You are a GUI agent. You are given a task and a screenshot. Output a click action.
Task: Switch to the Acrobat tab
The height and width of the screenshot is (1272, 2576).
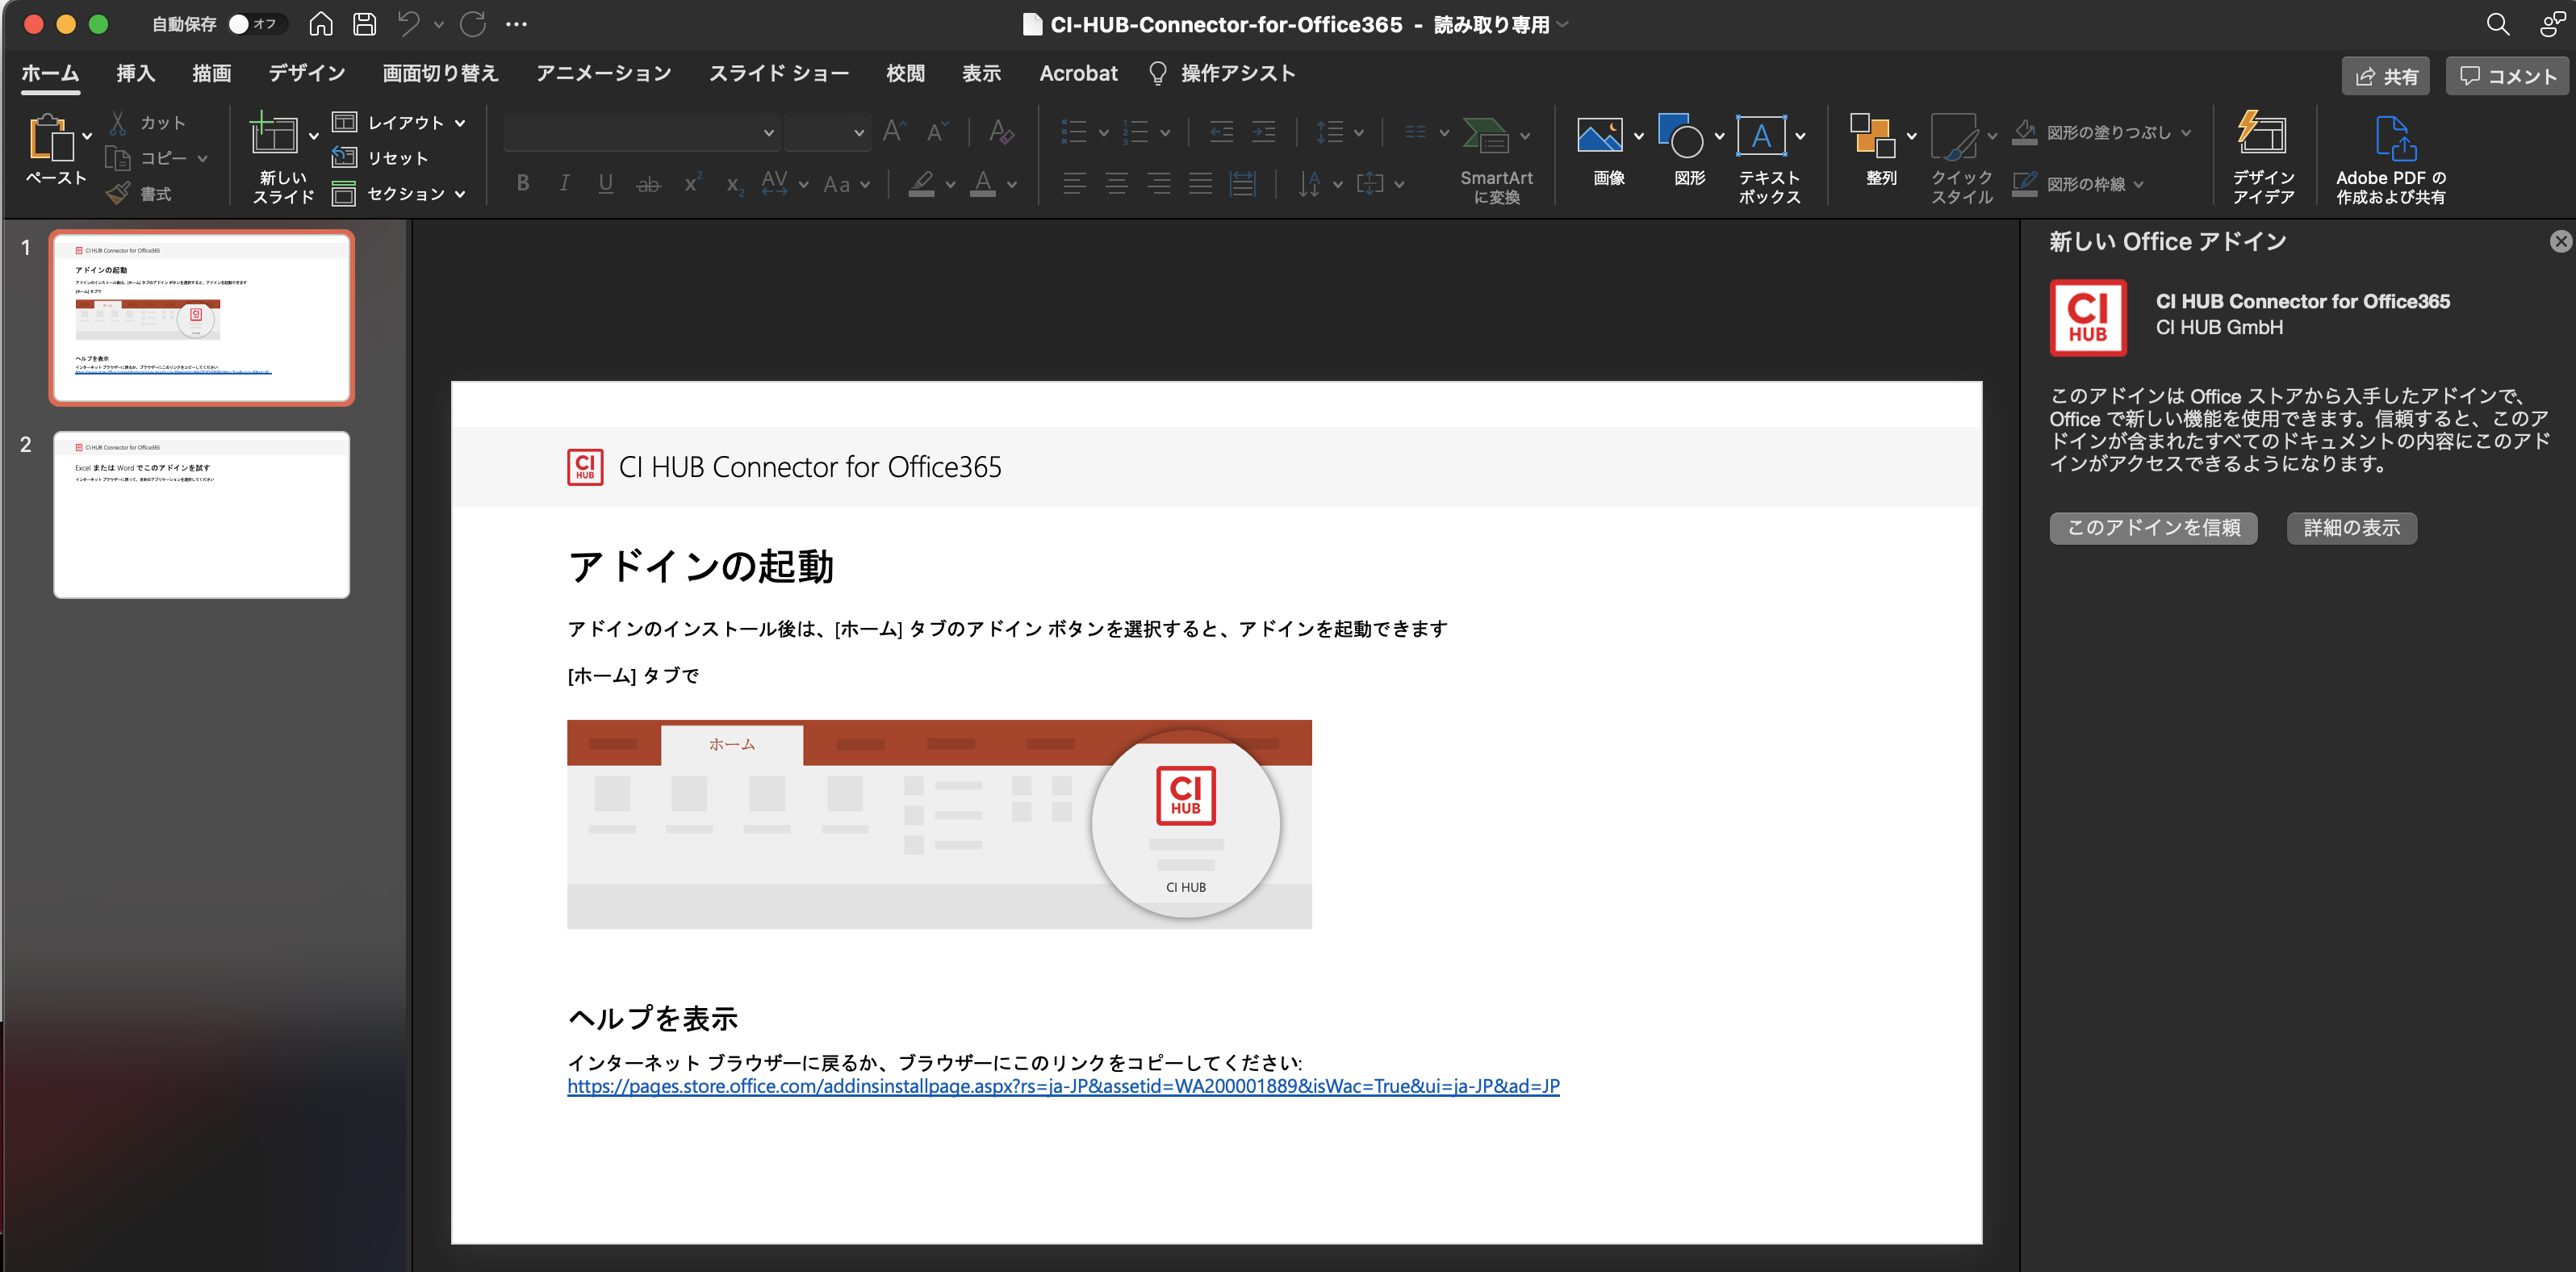(1078, 73)
